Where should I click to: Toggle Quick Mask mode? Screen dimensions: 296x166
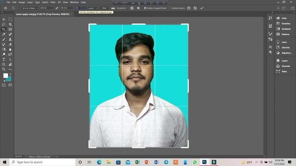pos(4,85)
